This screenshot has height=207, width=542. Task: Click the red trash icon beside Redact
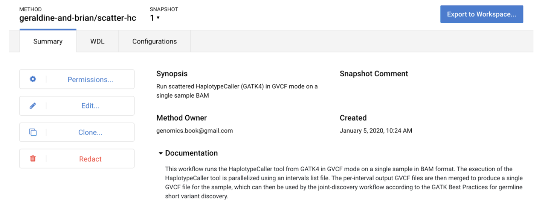click(x=33, y=159)
